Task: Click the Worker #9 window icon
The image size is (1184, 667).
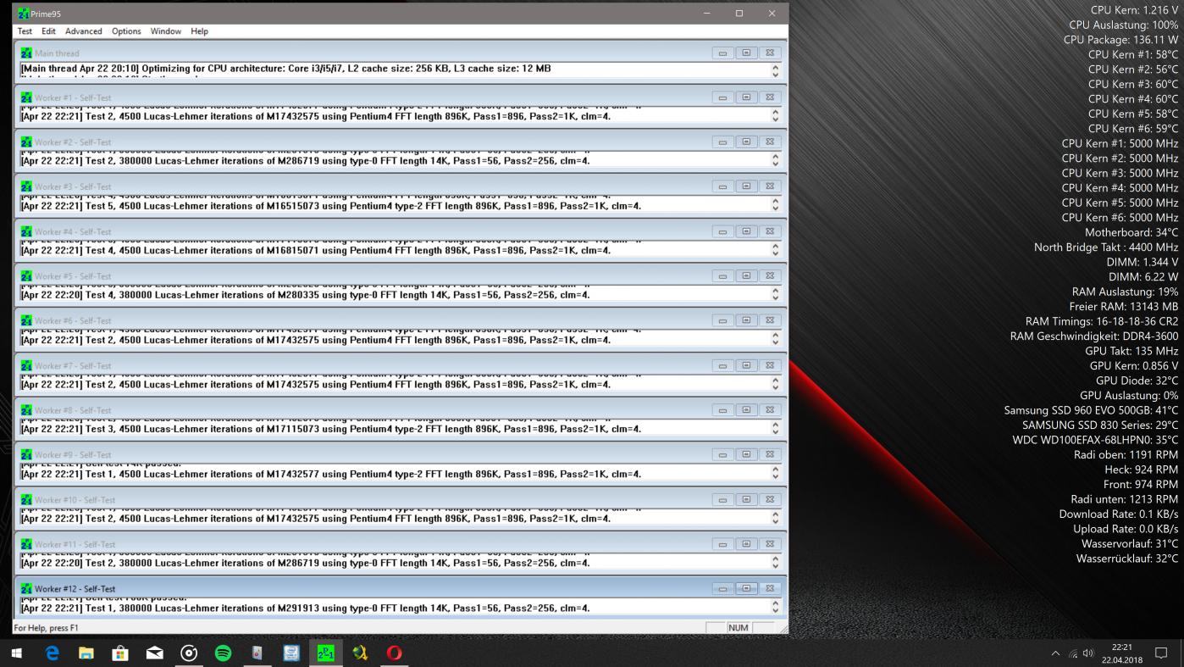Action: [x=26, y=454]
